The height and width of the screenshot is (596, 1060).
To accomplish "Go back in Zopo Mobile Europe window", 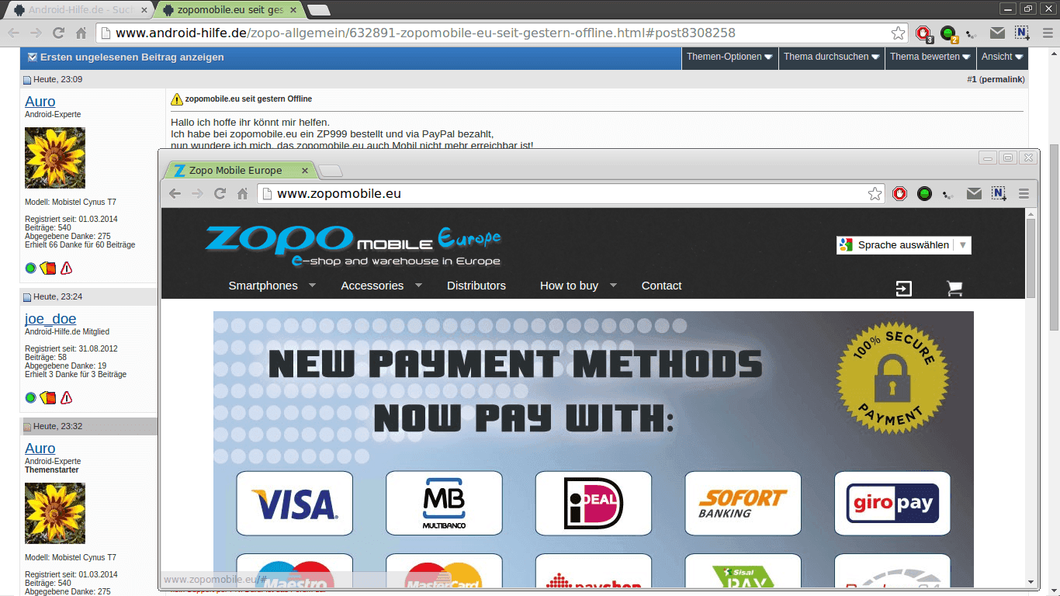I will click(x=175, y=193).
